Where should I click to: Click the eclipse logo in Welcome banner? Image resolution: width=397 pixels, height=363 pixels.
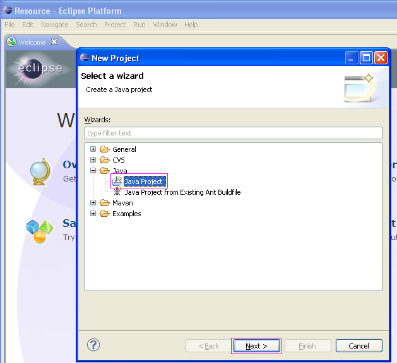point(40,68)
